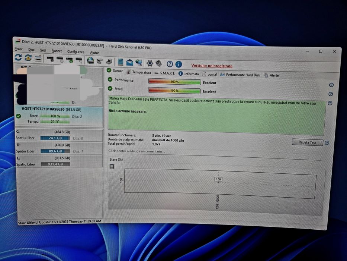Click the disk icon with green checkmark
This screenshot has width=347, height=261.
point(70,60)
